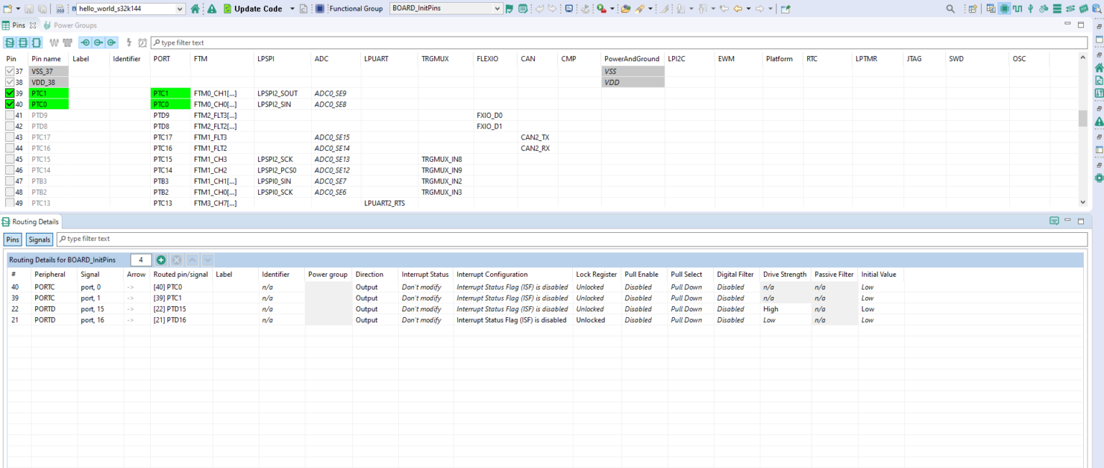Open the BOARD_InitPins functional group dropdown
1104x468 pixels.
pyautogui.click(x=497, y=9)
